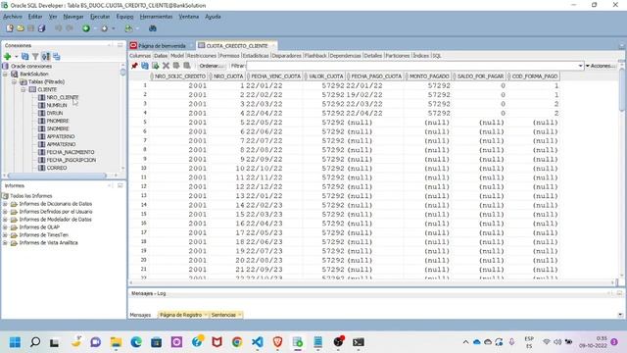This screenshot has height=353, width=627.
Task: Open Google Chrome from the taskbar
Action: (237, 342)
